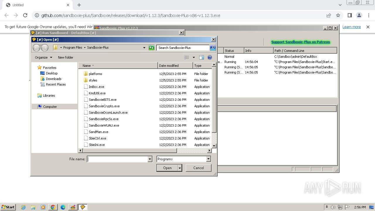Click the Back navigation arrow in Open dialog
375x211 pixels.
36,48
